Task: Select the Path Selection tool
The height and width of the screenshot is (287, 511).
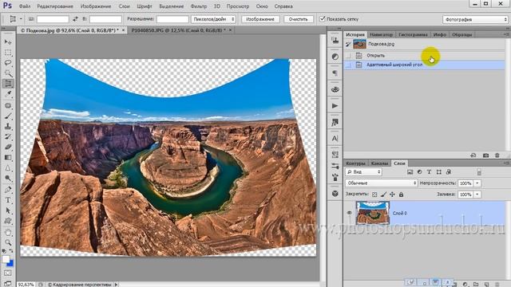Action: click(8, 210)
